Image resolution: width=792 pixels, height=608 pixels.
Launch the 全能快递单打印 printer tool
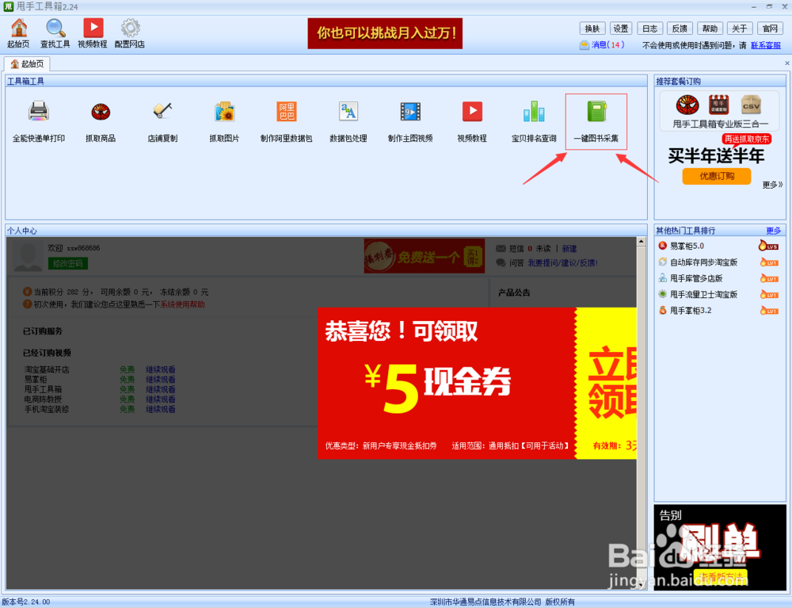[x=39, y=122]
